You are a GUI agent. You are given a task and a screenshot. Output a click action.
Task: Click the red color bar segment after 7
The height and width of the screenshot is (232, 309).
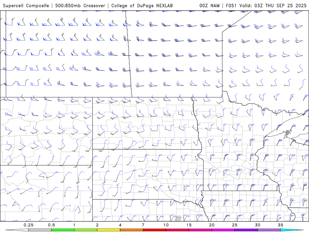154,230
